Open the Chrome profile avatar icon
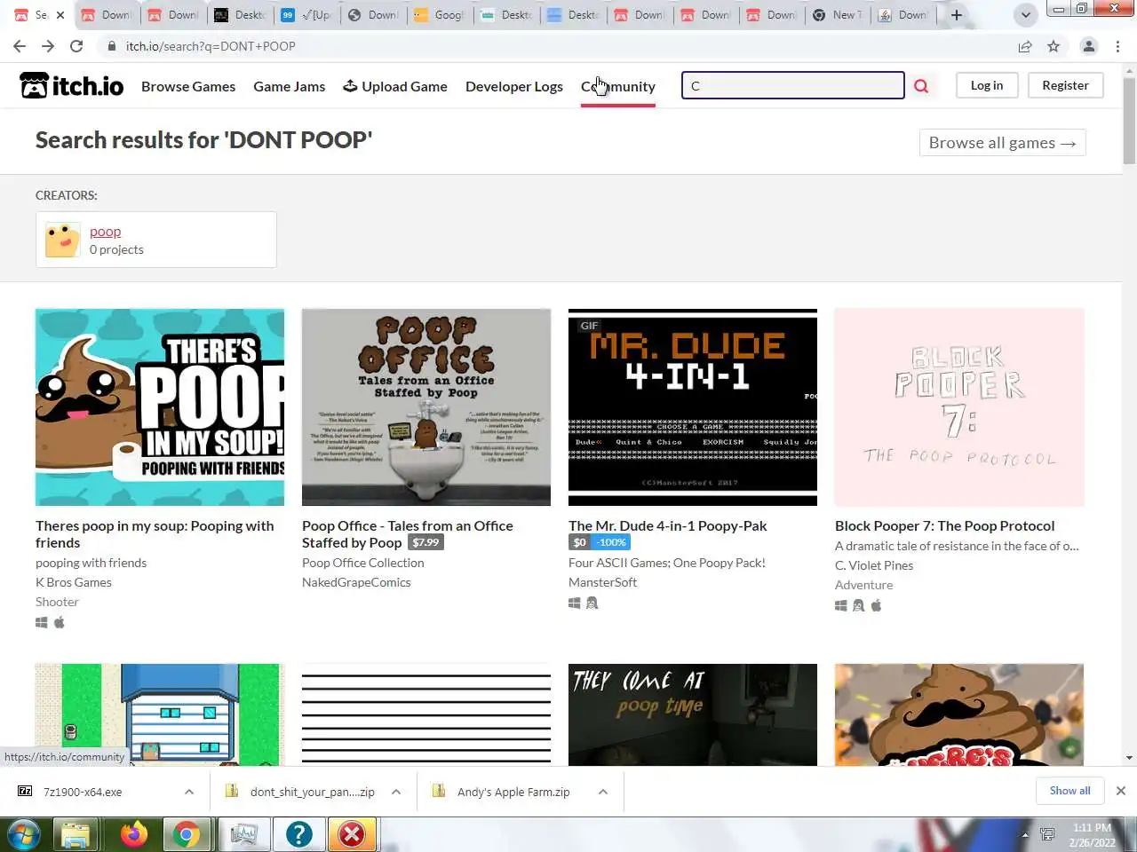This screenshot has height=852, width=1137. [x=1088, y=46]
